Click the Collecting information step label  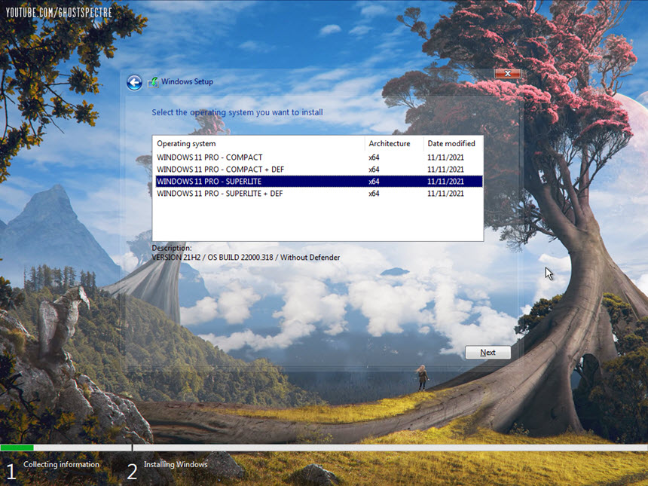coord(61,464)
